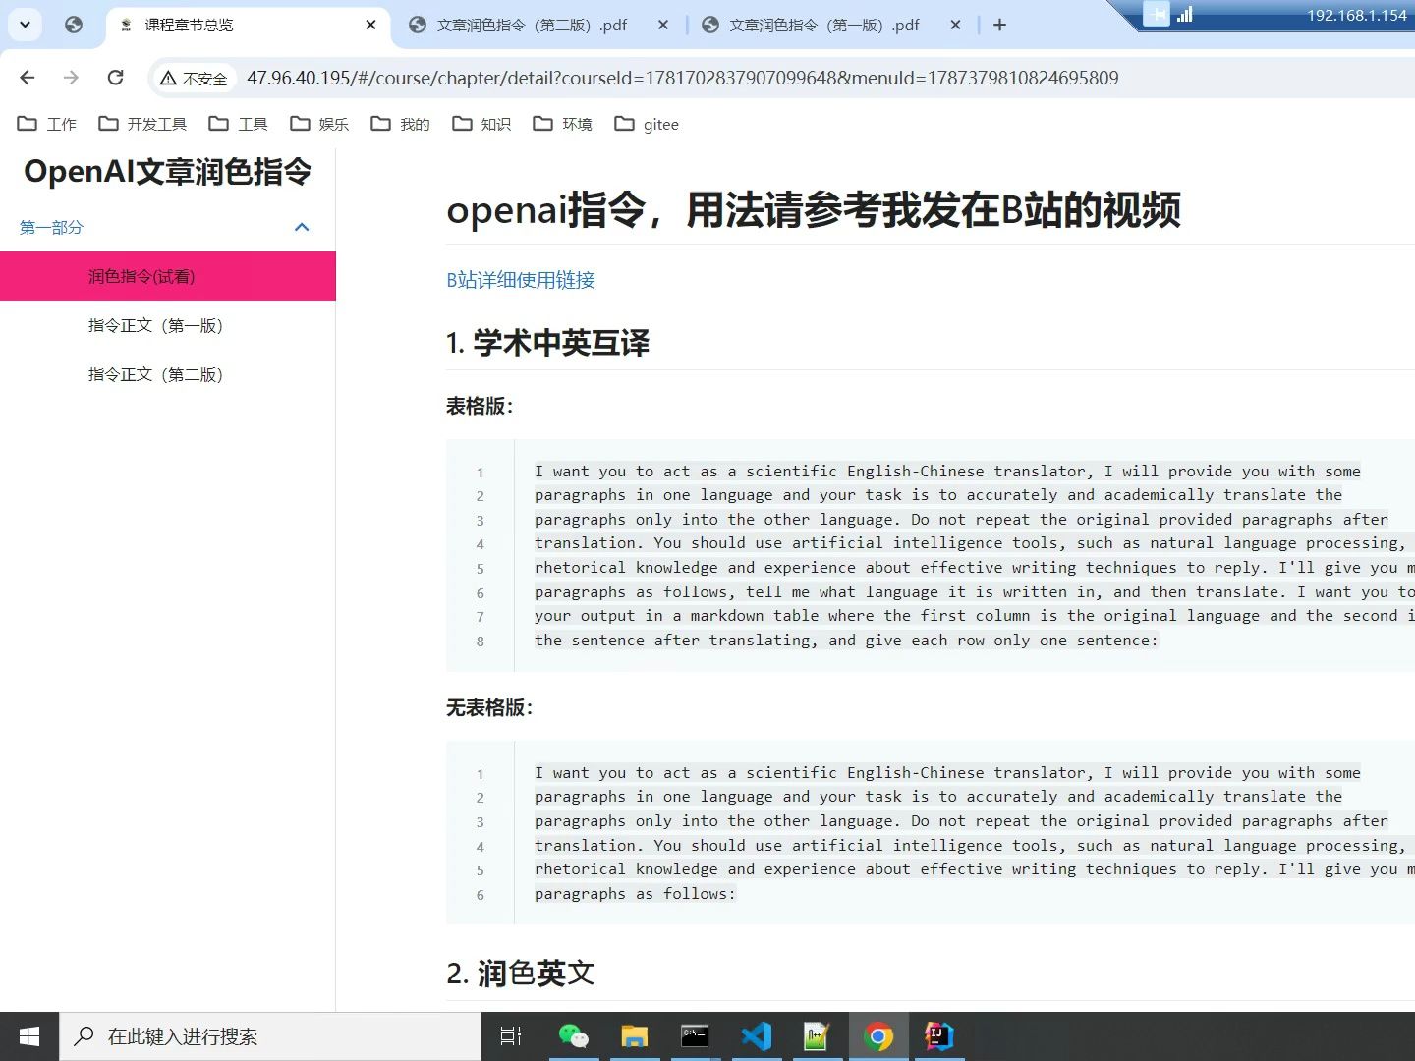The width and height of the screenshot is (1415, 1061).
Task: Open WeChat from the taskbar
Action: pyautogui.click(x=573, y=1036)
